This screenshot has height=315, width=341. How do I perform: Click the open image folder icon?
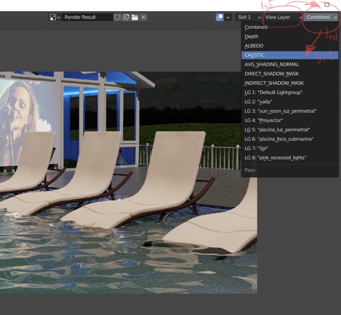(134, 17)
